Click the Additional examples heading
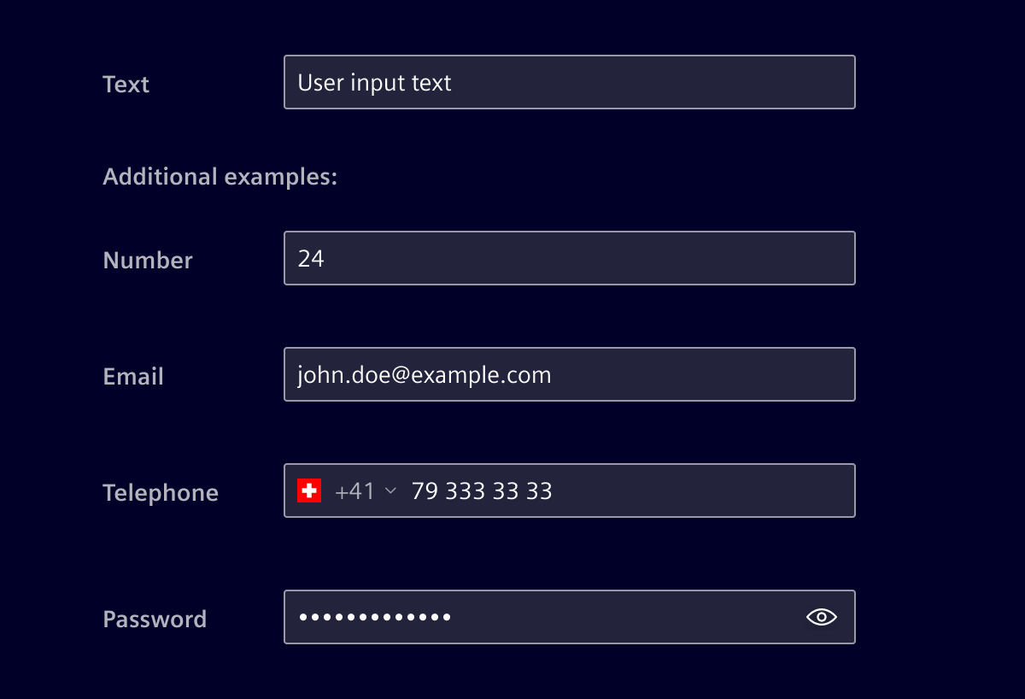Image resolution: width=1025 pixels, height=699 pixels. 220,176
